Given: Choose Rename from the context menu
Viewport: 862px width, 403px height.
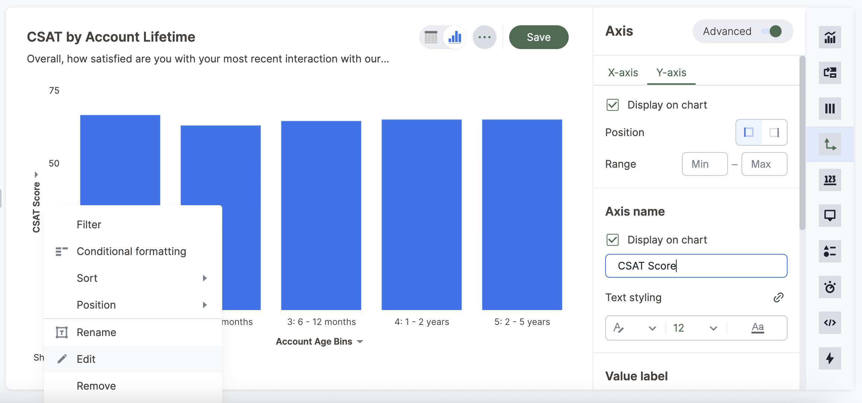Looking at the screenshot, I should click(x=96, y=332).
